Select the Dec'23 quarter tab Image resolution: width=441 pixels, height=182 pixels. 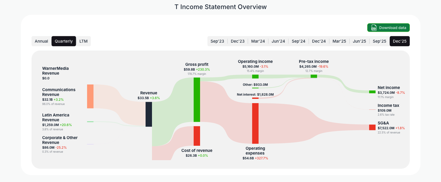pos(237,41)
